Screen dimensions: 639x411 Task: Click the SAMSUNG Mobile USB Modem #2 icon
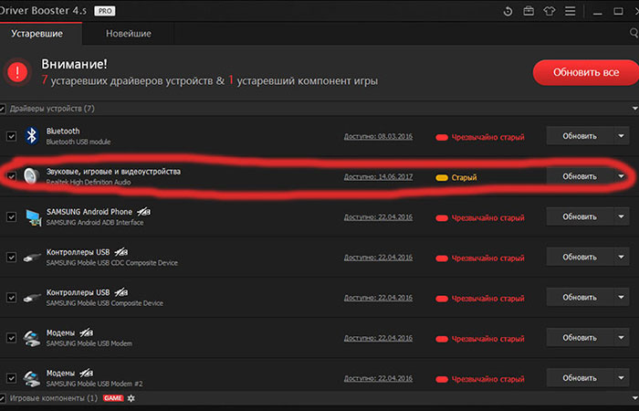(32, 378)
